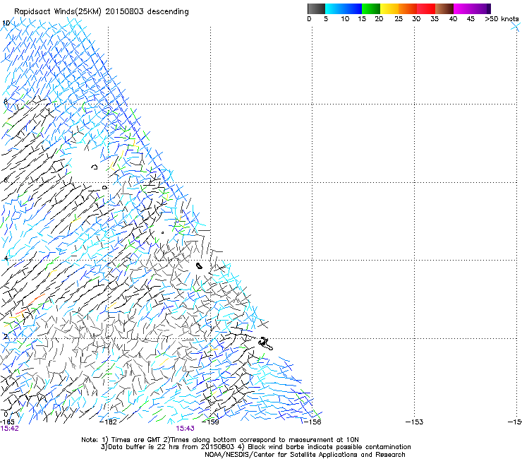Select the gray 0-5 knots legend segment
522x459 pixels.
point(316,8)
